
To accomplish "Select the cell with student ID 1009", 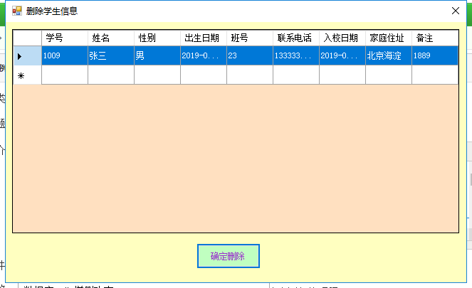I will (x=65, y=55).
